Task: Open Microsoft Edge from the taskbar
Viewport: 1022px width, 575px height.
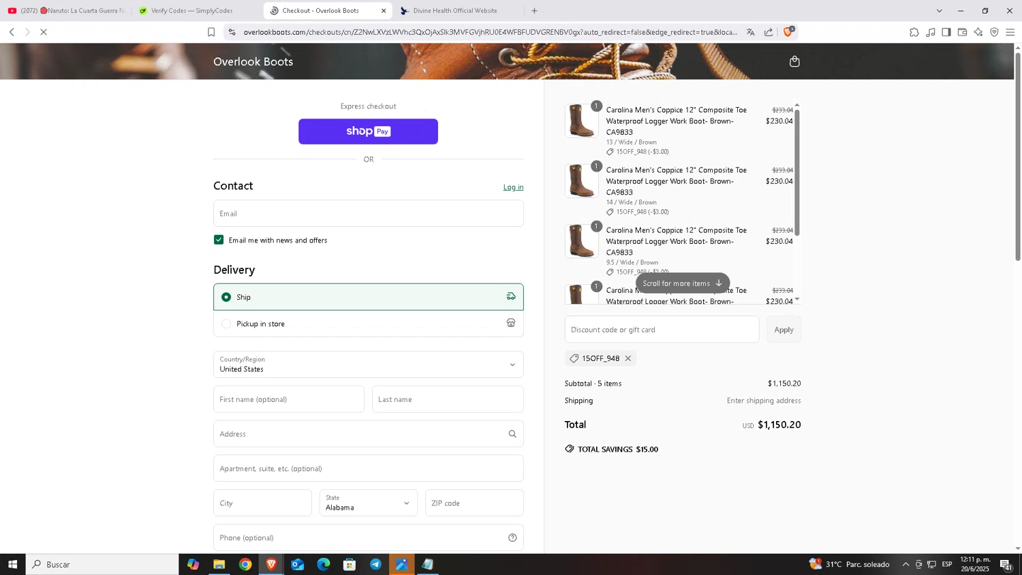Action: (324, 564)
